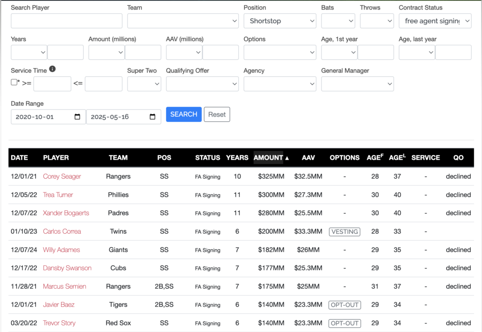Image resolution: width=482 pixels, height=332 pixels.
Task: Sort table by DATE column header
Action: [x=19, y=158]
